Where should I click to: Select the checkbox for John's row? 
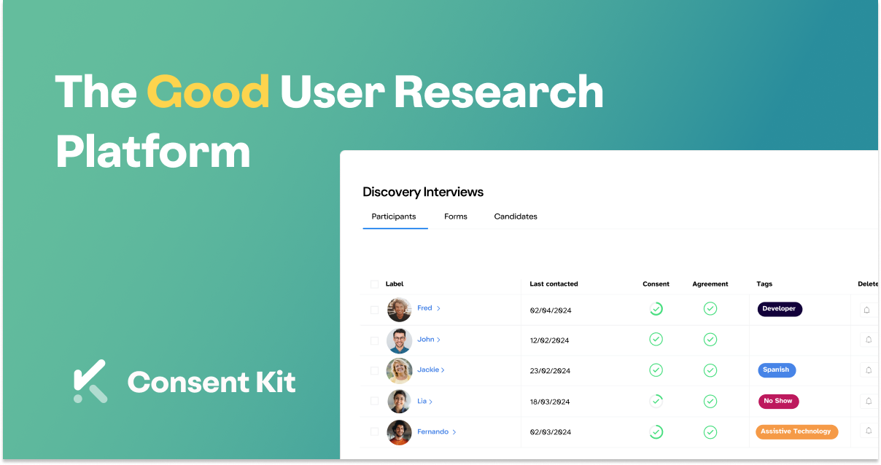(374, 340)
